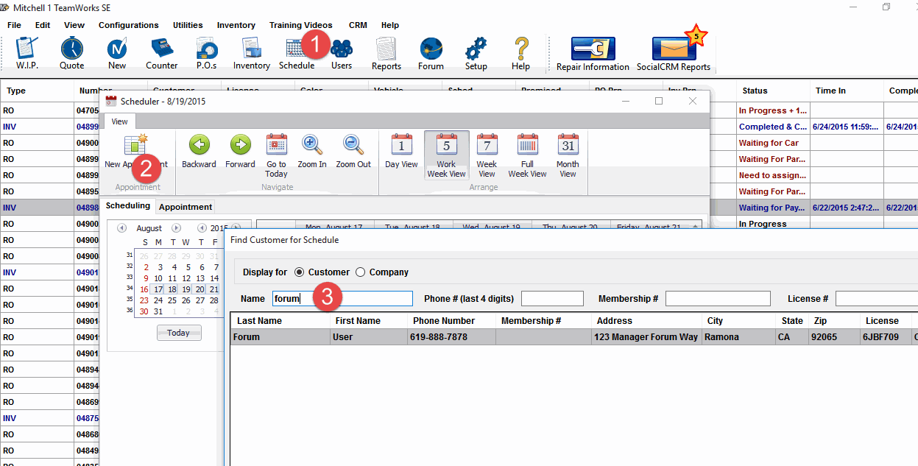Go to previous month arrow beside August
This screenshot has width=918, height=466.
pyautogui.click(x=122, y=228)
